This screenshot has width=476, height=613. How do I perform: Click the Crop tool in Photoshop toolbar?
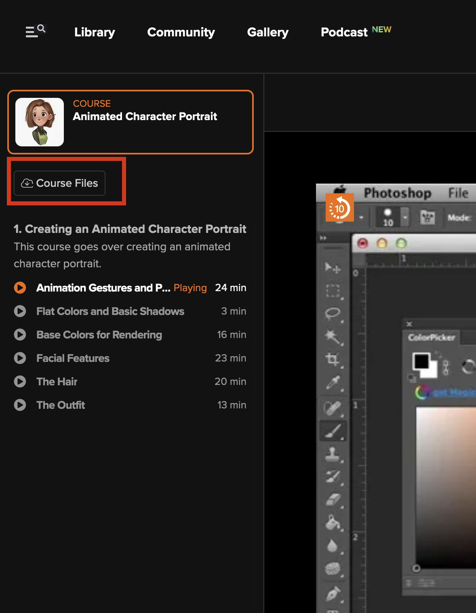[332, 359]
